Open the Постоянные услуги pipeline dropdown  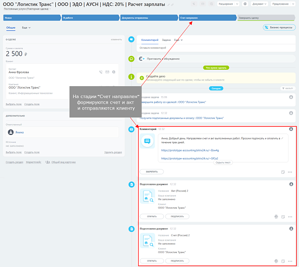tap(27, 9)
